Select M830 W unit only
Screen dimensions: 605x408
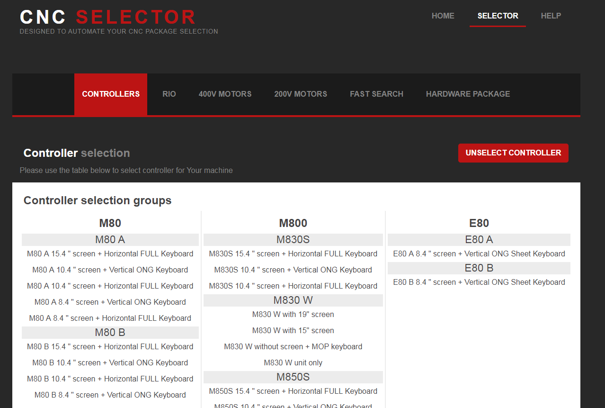(293, 363)
